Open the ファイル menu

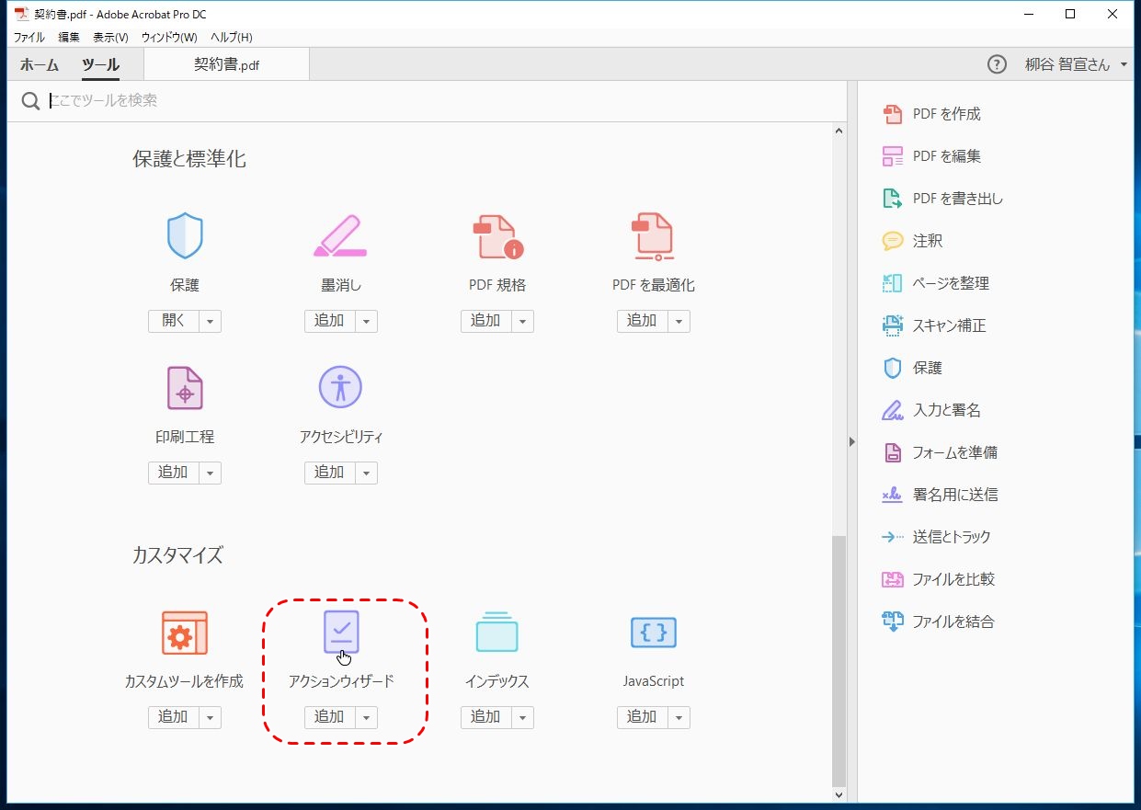point(29,38)
